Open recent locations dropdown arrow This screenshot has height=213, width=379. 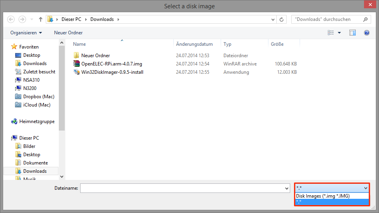(32, 19)
